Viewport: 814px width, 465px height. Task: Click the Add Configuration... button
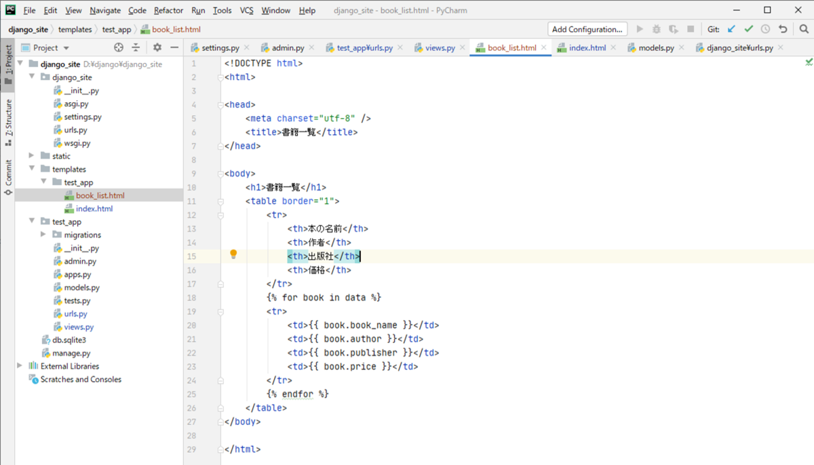click(x=587, y=29)
